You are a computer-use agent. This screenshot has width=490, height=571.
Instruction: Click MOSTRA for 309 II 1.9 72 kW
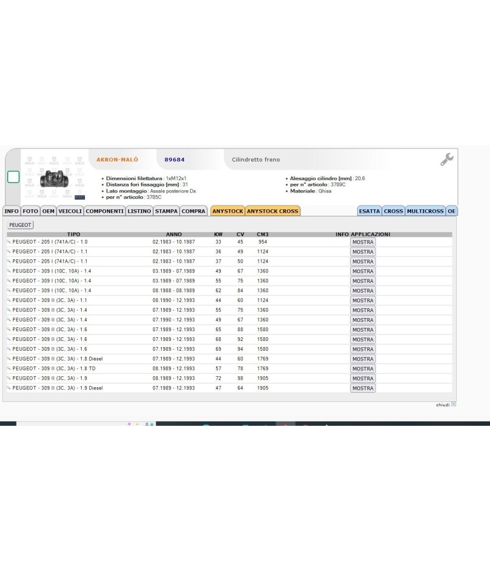[x=363, y=378]
